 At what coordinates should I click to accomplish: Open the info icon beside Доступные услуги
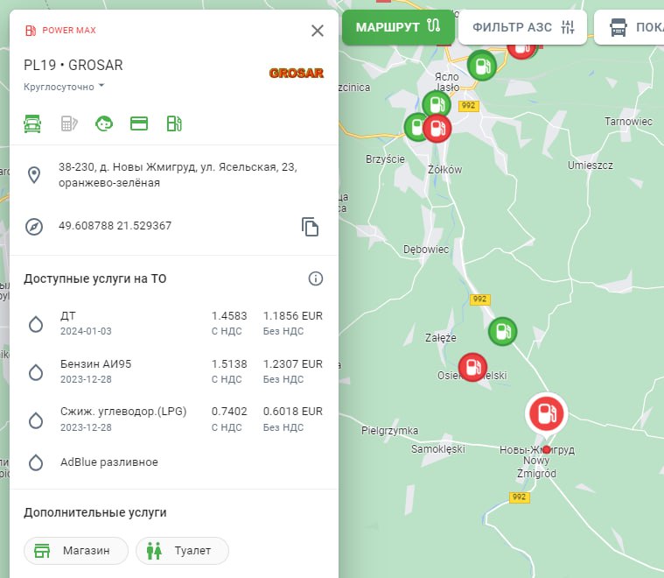coord(316,278)
